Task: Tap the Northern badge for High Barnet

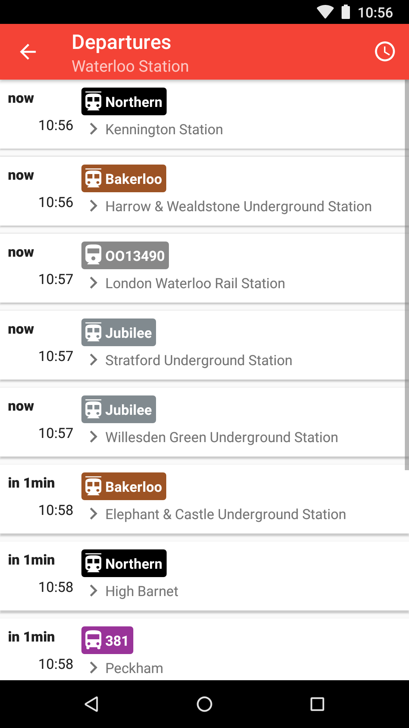Action: 124,563
